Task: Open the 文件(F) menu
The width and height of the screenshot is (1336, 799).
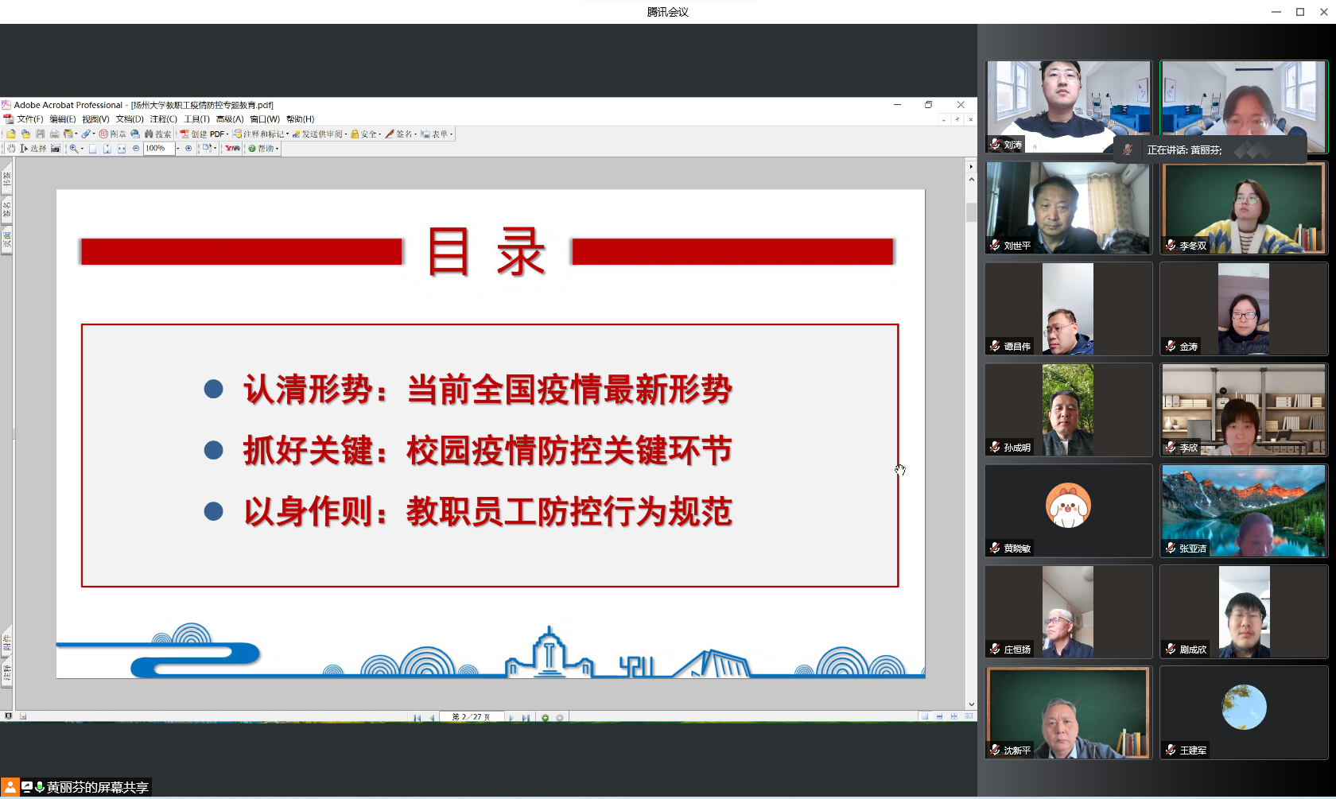Action: pyautogui.click(x=30, y=119)
